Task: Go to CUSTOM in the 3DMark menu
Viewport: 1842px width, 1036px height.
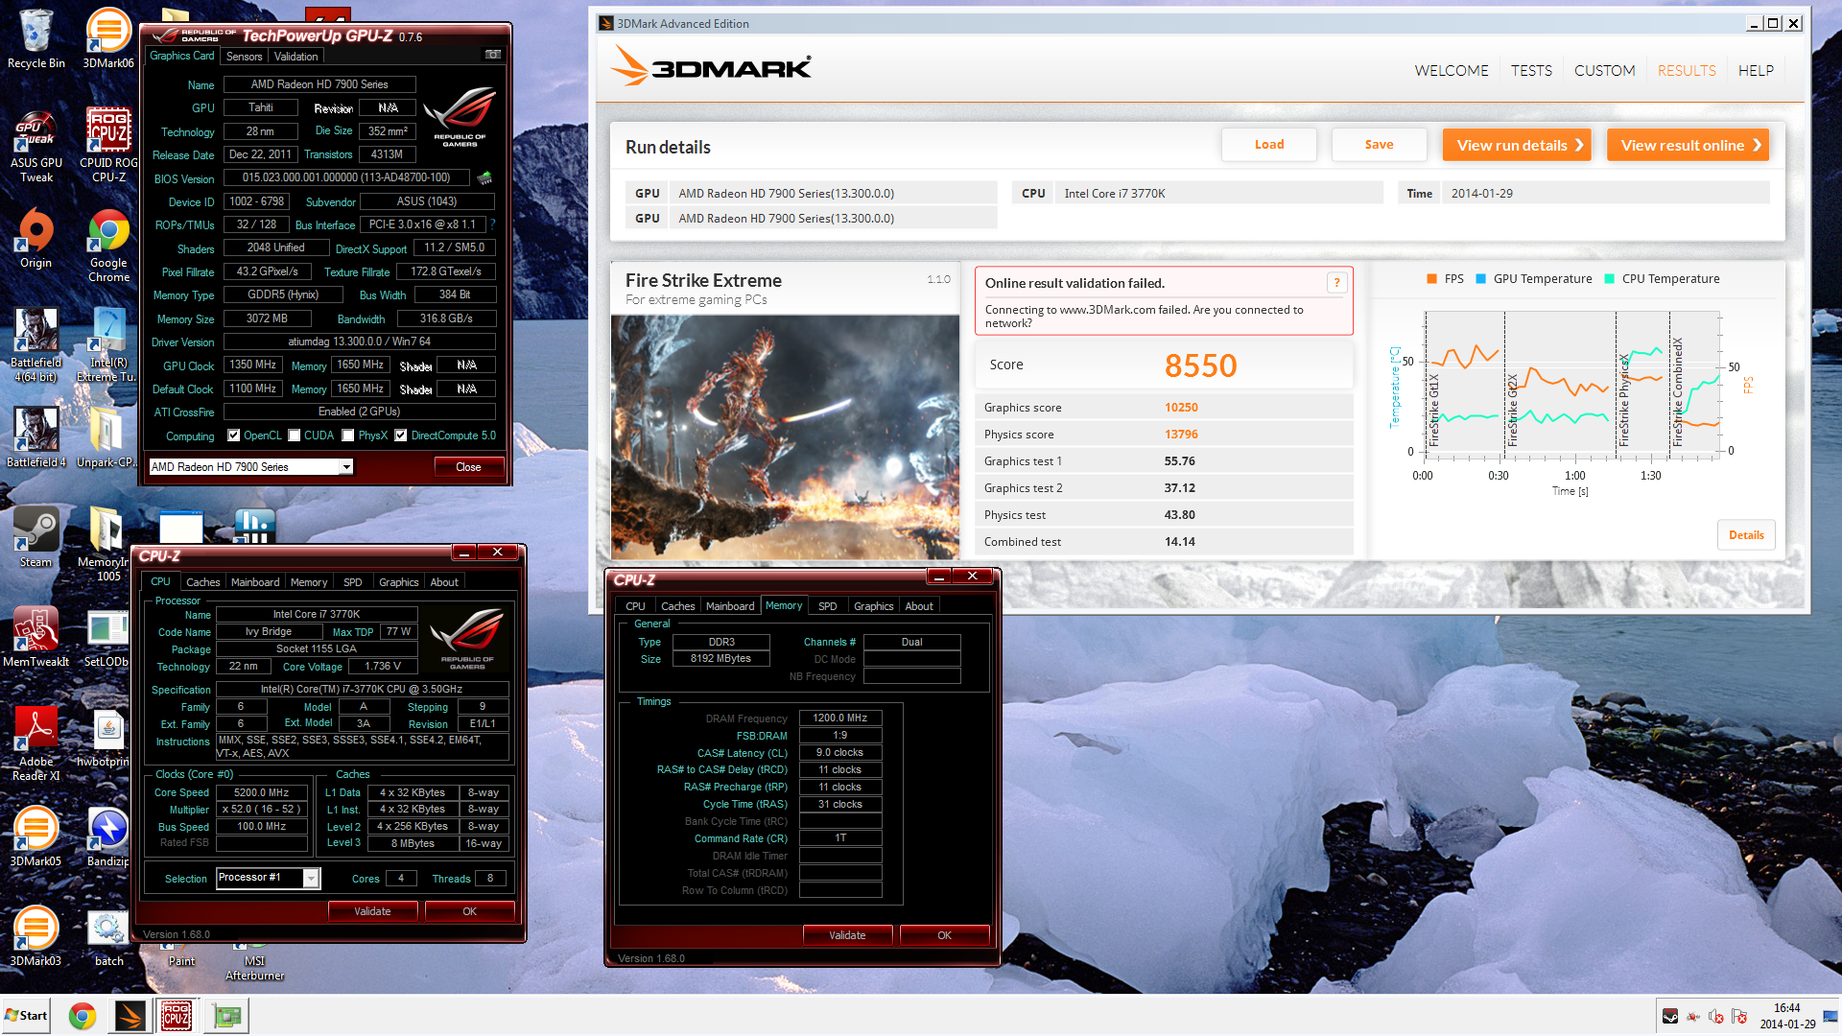Action: click(1604, 70)
